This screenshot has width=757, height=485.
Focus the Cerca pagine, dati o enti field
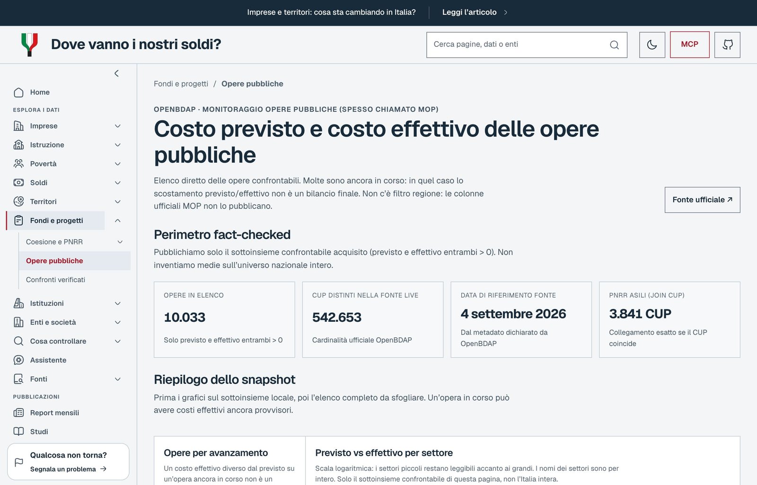(x=527, y=45)
